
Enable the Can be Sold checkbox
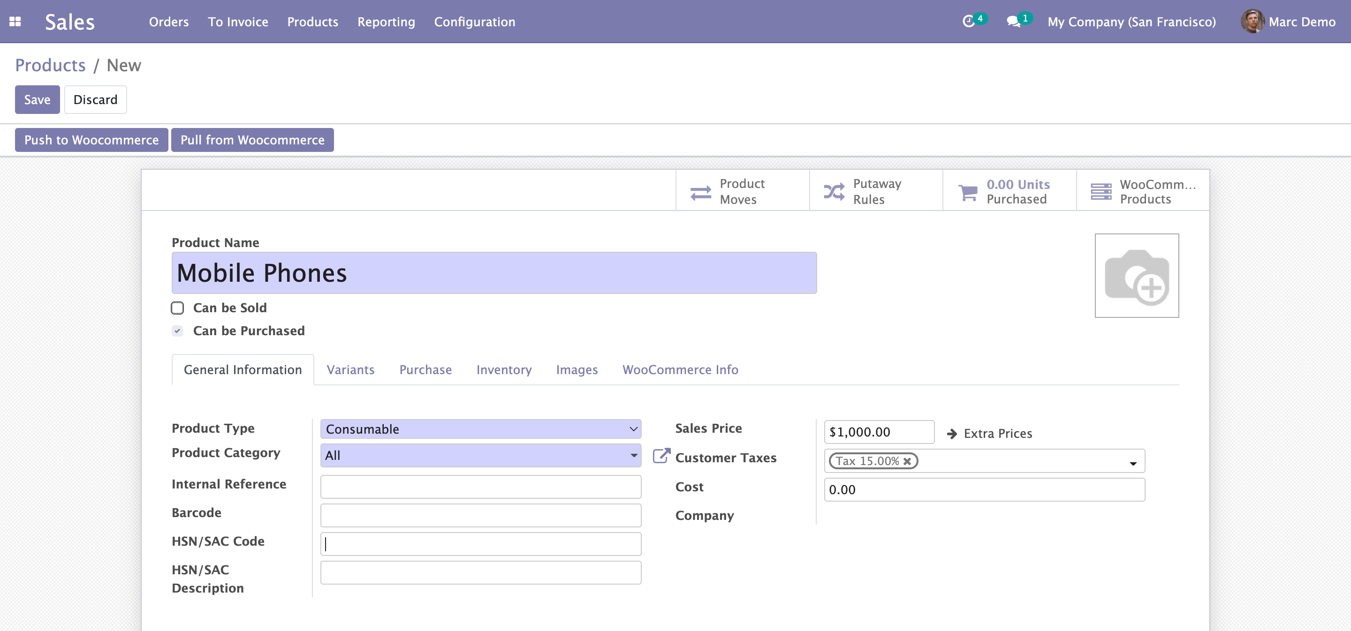[177, 308]
